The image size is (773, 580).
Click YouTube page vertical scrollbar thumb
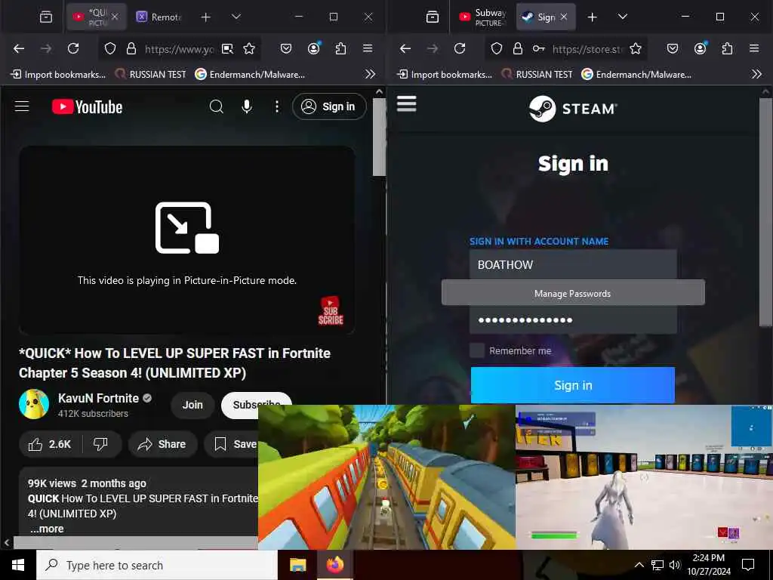379,137
